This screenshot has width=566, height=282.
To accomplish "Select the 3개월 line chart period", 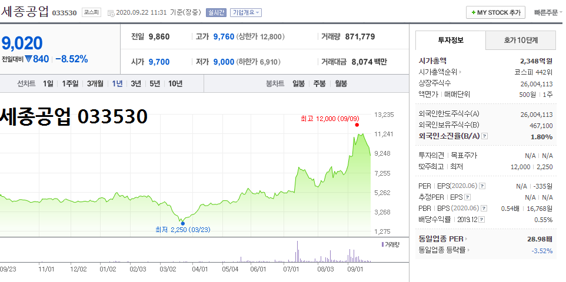I will [95, 83].
